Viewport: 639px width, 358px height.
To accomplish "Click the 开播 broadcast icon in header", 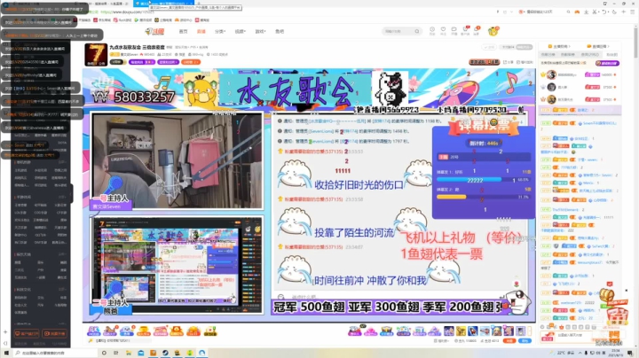I will pos(454,31).
